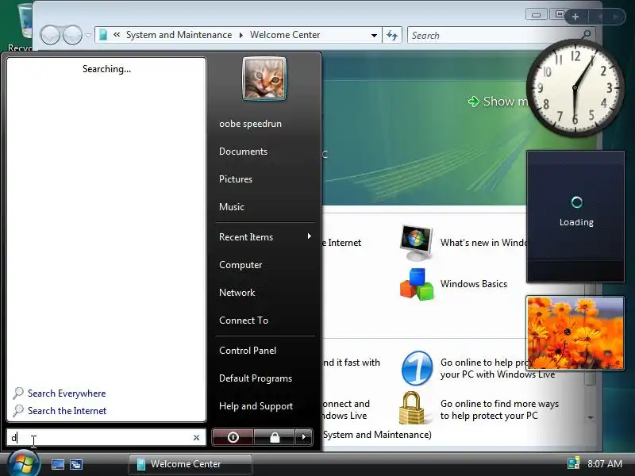Click the analog clock sidebar gadget
Screen dimensions: 635x476
[x=575, y=88]
